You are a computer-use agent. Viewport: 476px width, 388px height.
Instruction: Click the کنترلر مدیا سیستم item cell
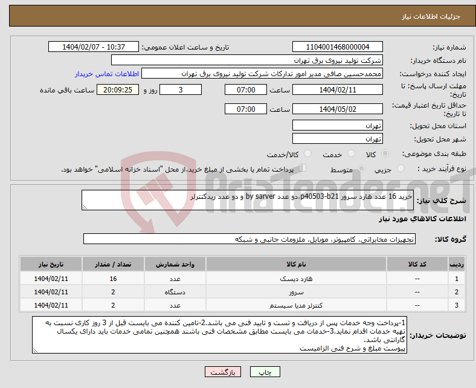click(296, 305)
